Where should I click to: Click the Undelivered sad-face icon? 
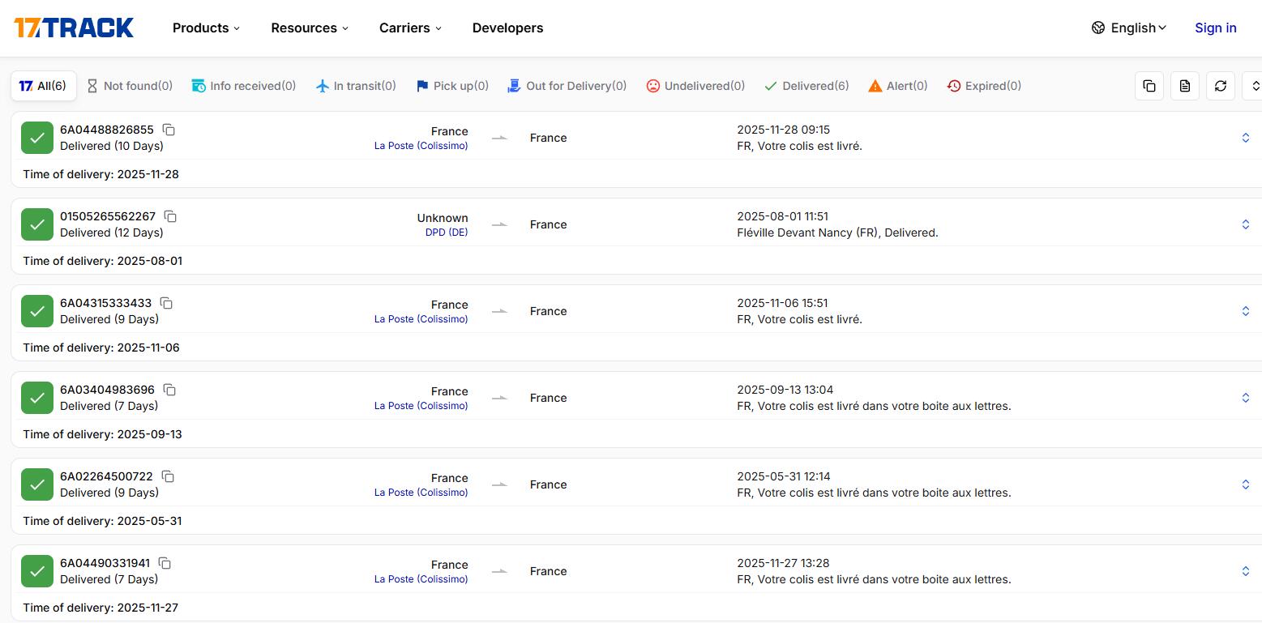tap(652, 85)
